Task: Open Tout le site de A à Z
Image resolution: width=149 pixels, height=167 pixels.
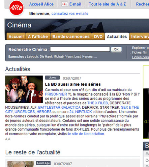Action: point(107,4)
